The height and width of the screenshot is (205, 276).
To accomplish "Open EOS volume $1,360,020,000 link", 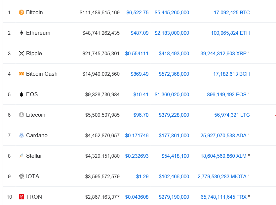I will (172, 95).
